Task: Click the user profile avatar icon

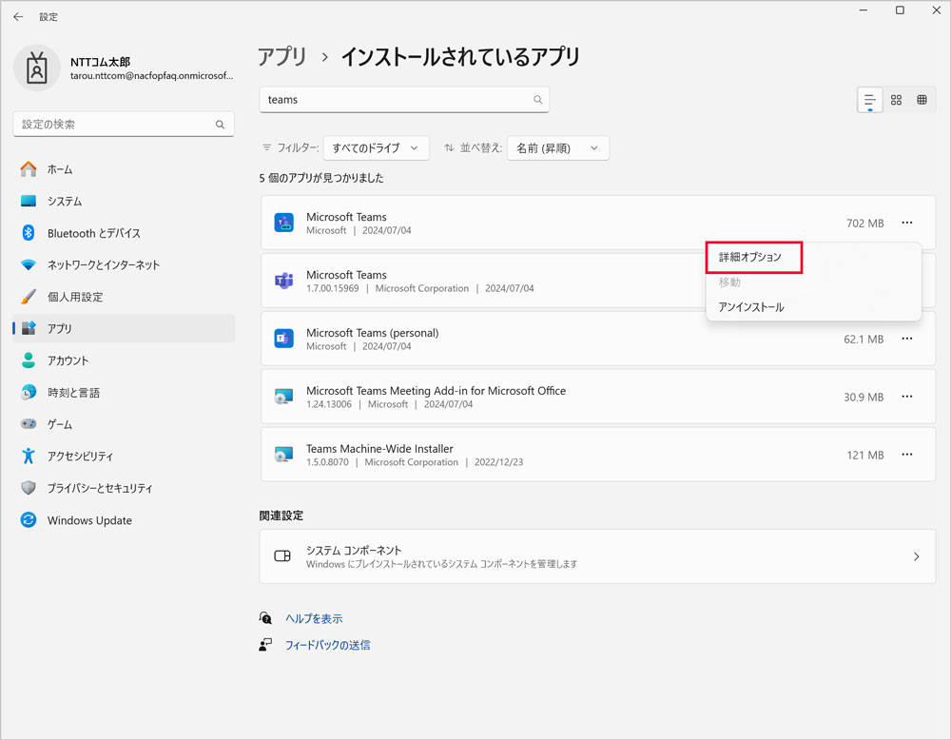Action: pyautogui.click(x=37, y=68)
